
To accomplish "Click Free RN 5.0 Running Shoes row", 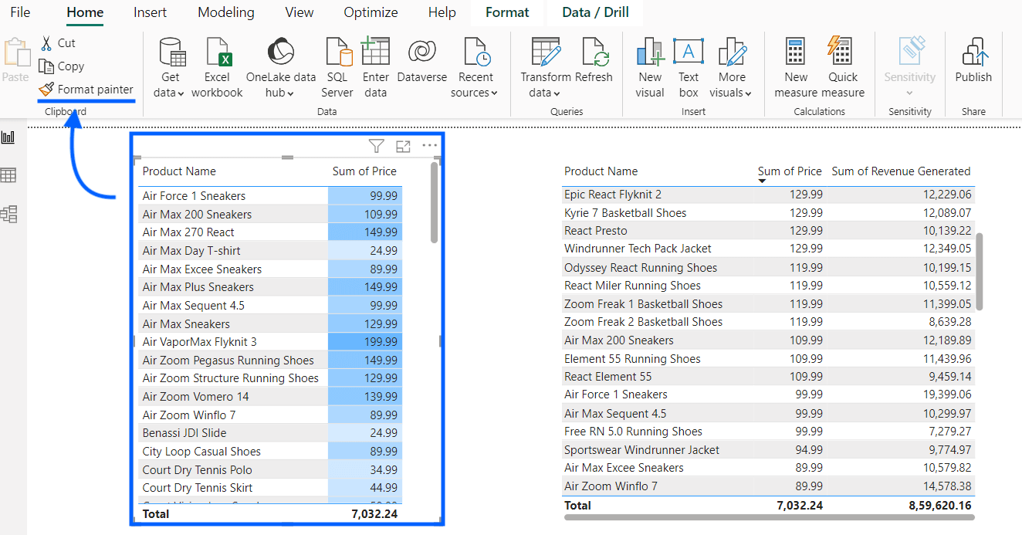I will click(768, 432).
